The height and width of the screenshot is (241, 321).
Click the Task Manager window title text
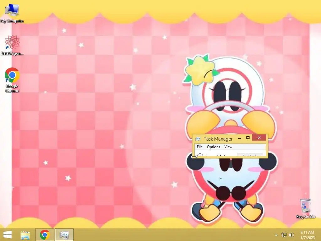(218, 139)
